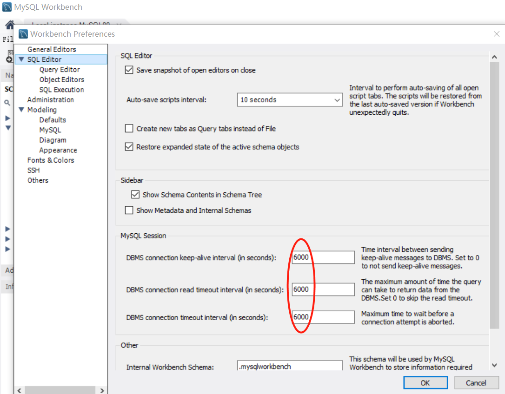Viewport: 505px width, 394px height.
Task: Toggle Restore expanded state of active schema objects
Action: pos(129,147)
